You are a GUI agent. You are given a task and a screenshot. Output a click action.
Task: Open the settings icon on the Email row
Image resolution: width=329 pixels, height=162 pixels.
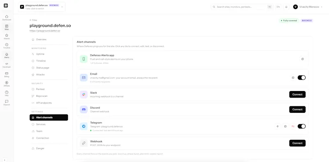293,78
